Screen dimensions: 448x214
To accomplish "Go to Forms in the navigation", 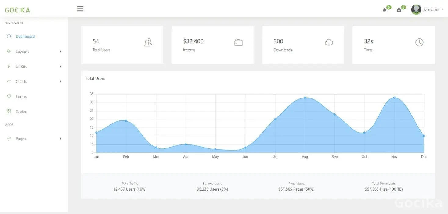I will point(21,97).
